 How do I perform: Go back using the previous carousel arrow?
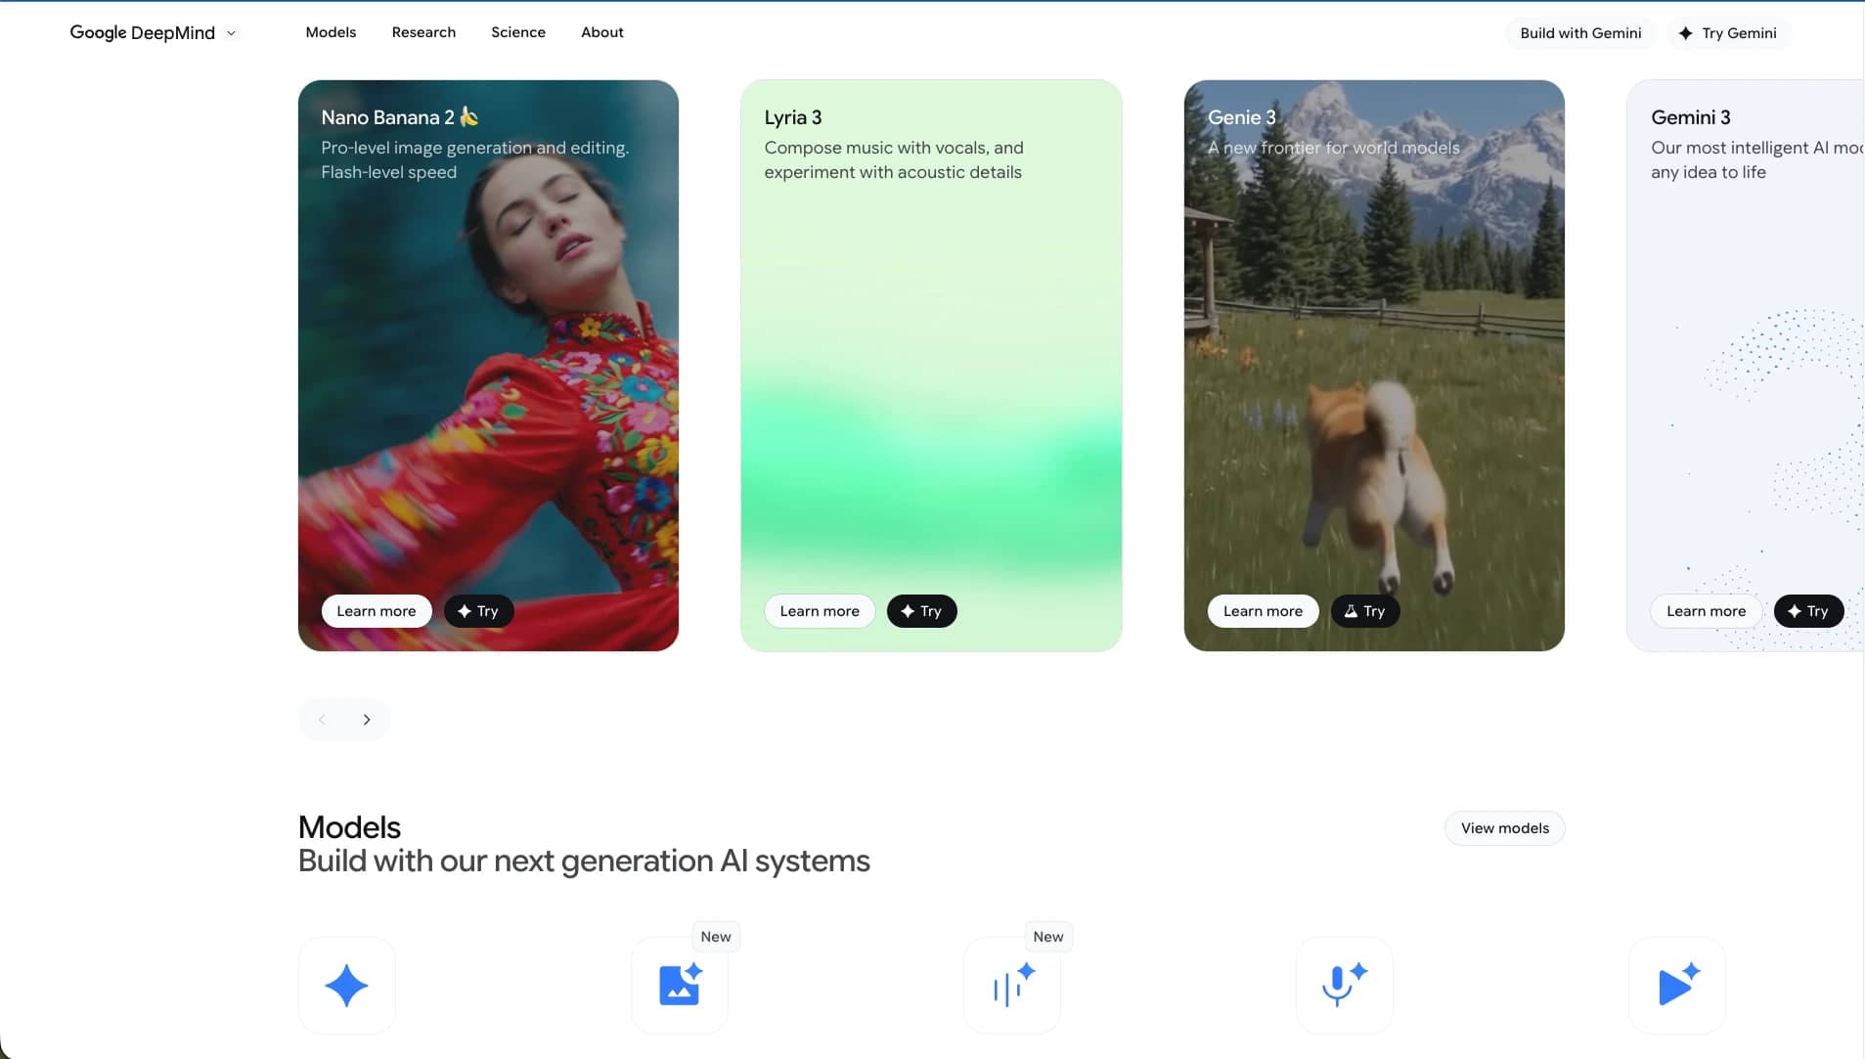[322, 718]
